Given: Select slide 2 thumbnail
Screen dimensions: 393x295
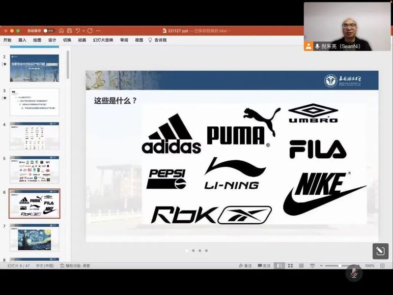Looking at the screenshot, I should 34,68.
